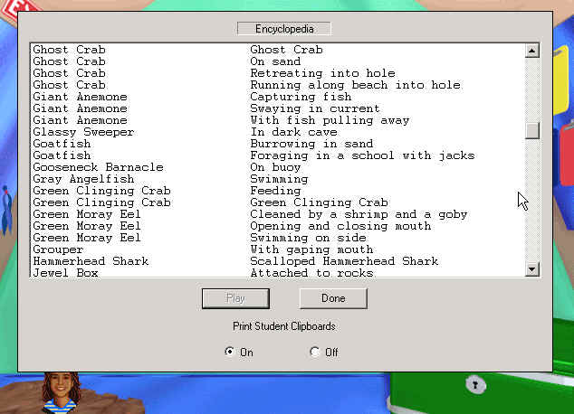574x414 pixels.
Task: Select Green Clinging Crab 'Feeding' entry
Action: click(x=277, y=191)
